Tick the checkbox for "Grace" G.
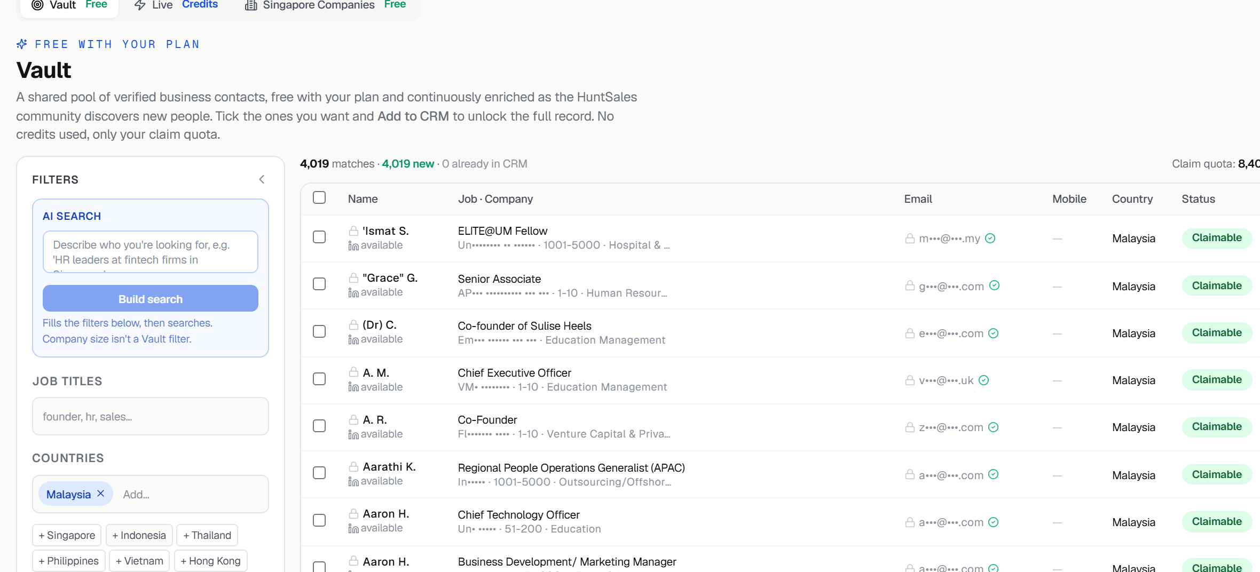Viewport: 1260px width, 572px height. pyautogui.click(x=319, y=284)
